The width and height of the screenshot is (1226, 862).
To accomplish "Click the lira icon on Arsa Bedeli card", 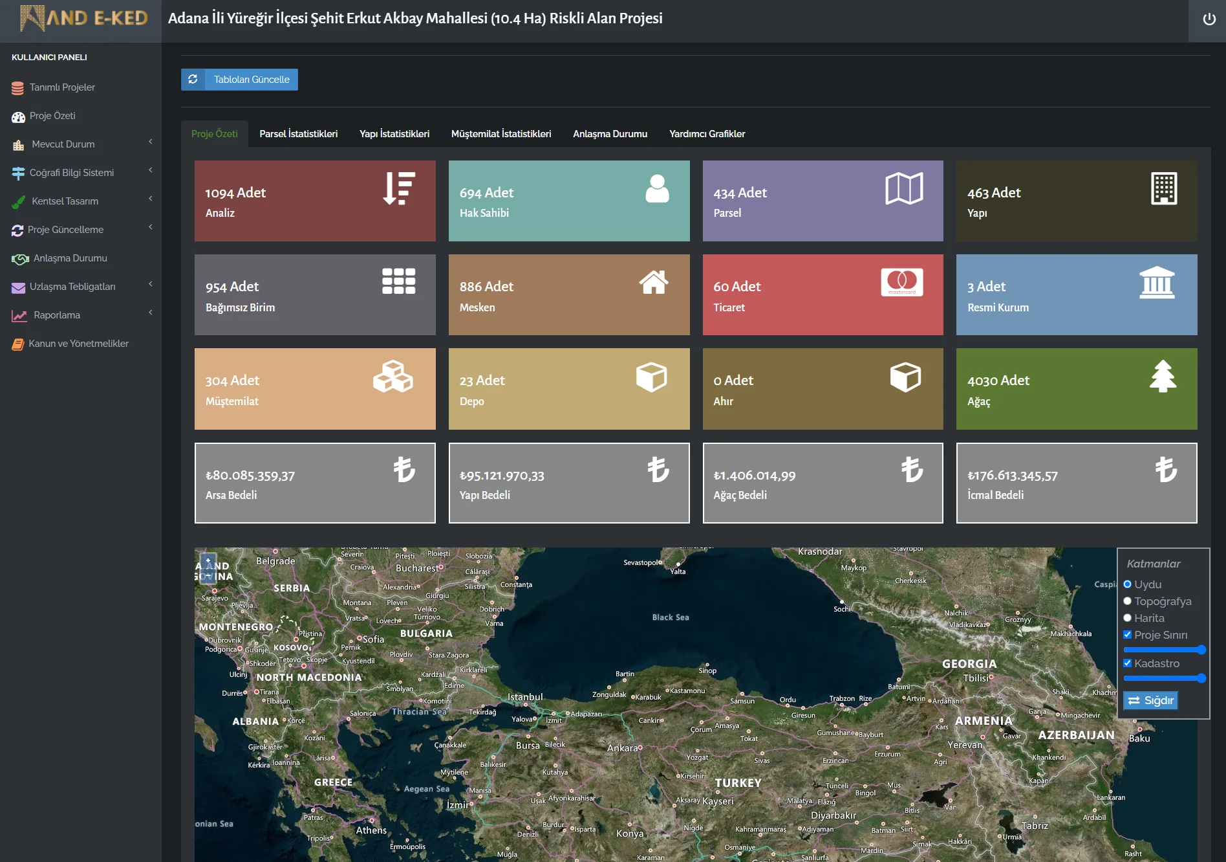I will (405, 469).
